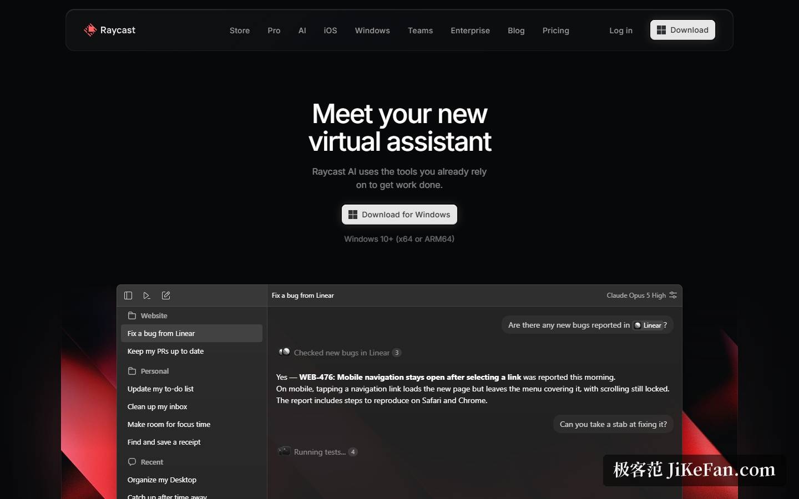Screen dimensions: 799x499
Task: Open model settings sliders icon
Action: point(673,295)
